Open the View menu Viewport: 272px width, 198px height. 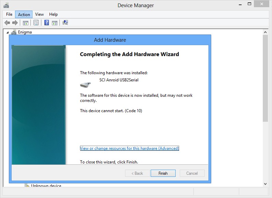[x=39, y=14]
